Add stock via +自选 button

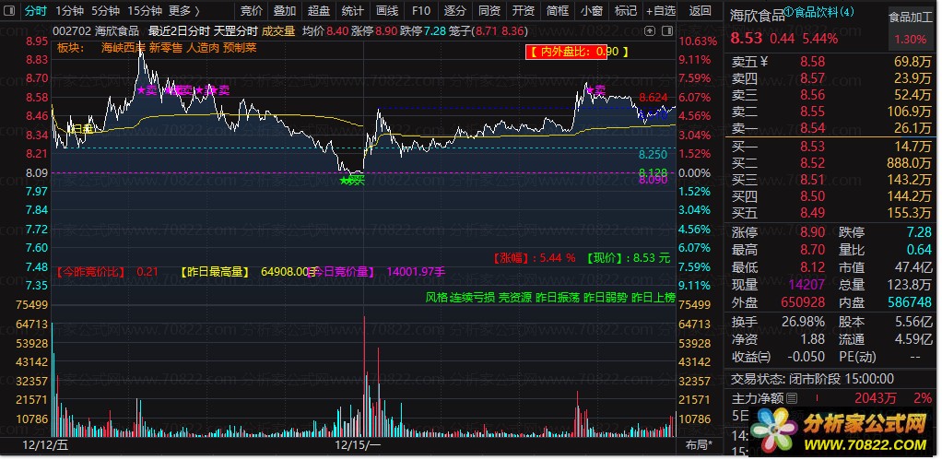pyautogui.click(x=661, y=11)
